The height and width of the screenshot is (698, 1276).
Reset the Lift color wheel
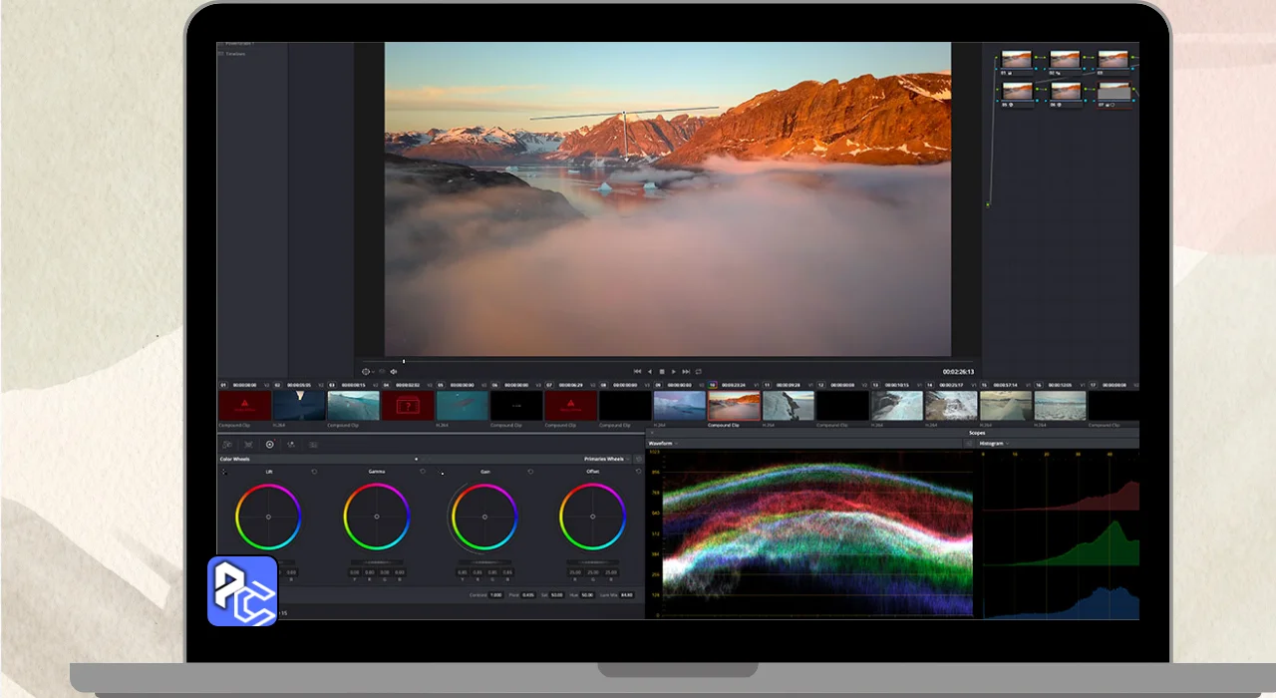pyautogui.click(x=314, y=472)
